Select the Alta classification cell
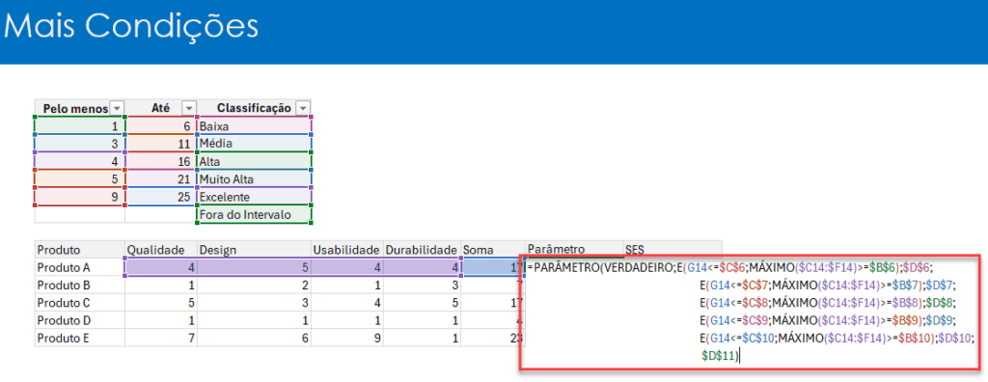Image resolution: width=988 pixels, height=382 pixels. (x=255, y=161)
